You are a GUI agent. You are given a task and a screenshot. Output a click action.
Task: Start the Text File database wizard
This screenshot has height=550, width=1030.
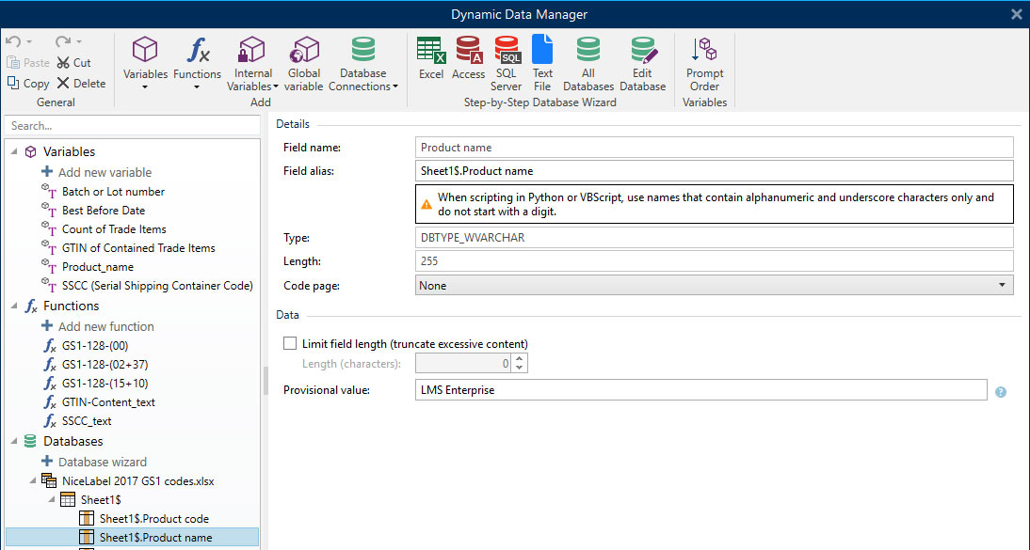coord(542,63)
